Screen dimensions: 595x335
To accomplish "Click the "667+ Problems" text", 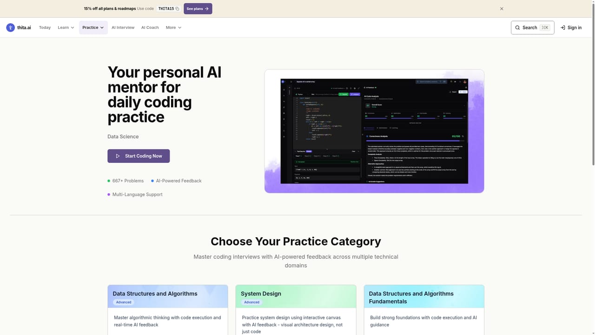I will pos(128,181).
